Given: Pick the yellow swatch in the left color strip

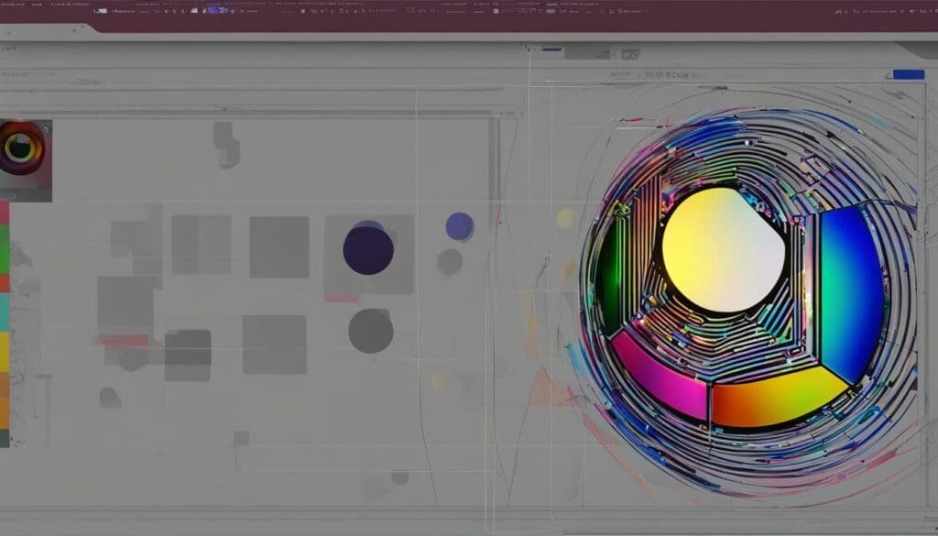Looking at the screenshot, I should click(x=5, y=352).
